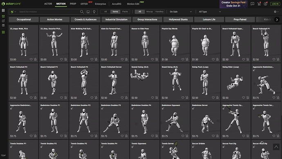Screen dimensions: 282x159
Task: Open the AccuRIG menu item
Action: [x=116, y=4]
